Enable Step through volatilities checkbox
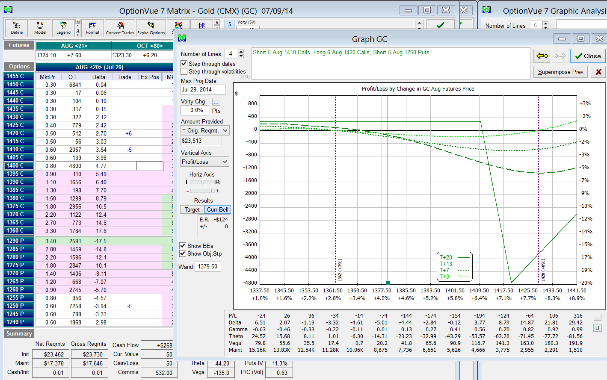The height and width of the screenshot is (380, 607). 184,71
